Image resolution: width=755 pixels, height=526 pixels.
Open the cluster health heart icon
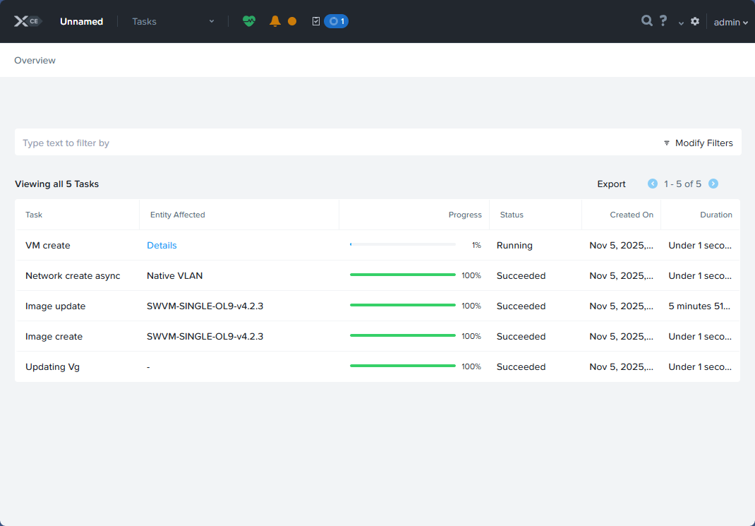point(249,21)
